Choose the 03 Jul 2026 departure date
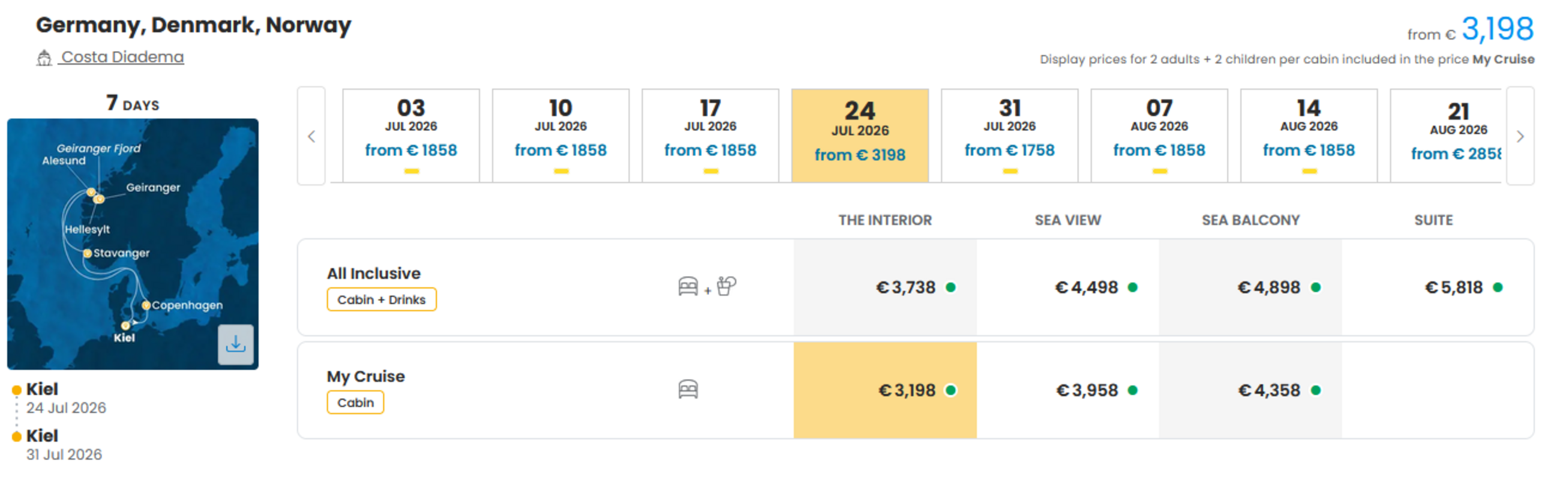 (411, 136)
